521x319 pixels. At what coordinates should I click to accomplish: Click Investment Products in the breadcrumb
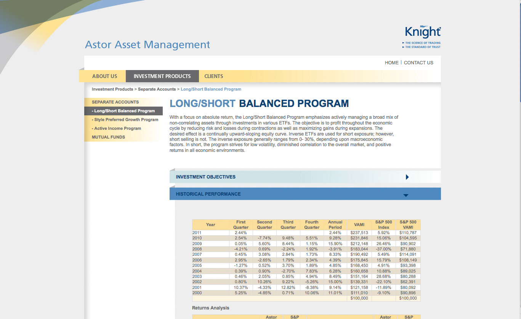tap(112, 89)
